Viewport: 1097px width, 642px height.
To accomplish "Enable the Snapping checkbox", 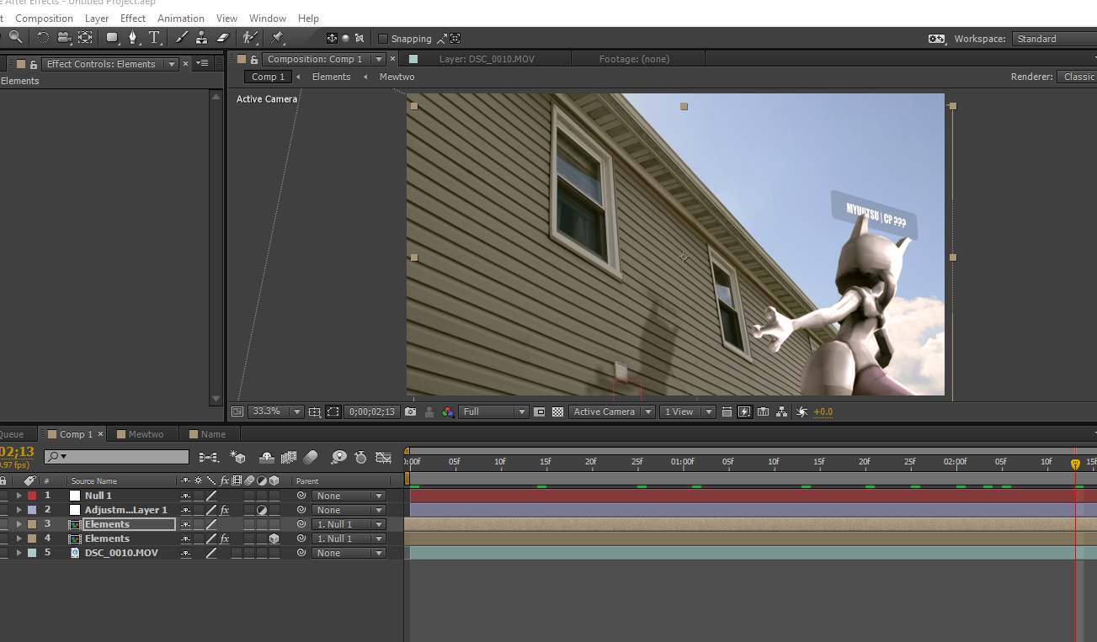I will coord(383,39).
